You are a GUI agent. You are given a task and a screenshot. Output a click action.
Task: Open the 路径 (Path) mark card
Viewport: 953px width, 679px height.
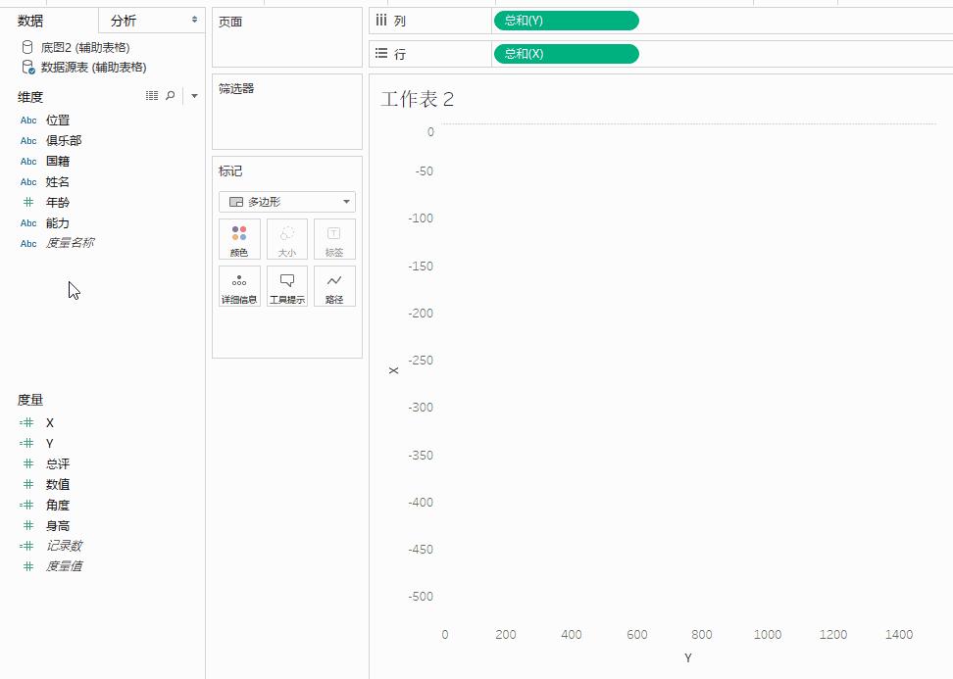[x=334, y=286]
